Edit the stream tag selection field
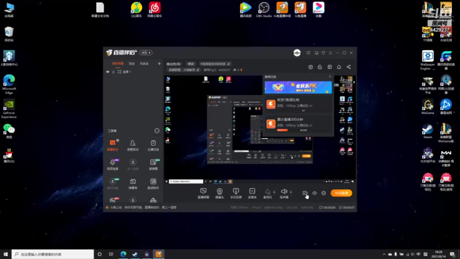460x259 pixels. 215,64
